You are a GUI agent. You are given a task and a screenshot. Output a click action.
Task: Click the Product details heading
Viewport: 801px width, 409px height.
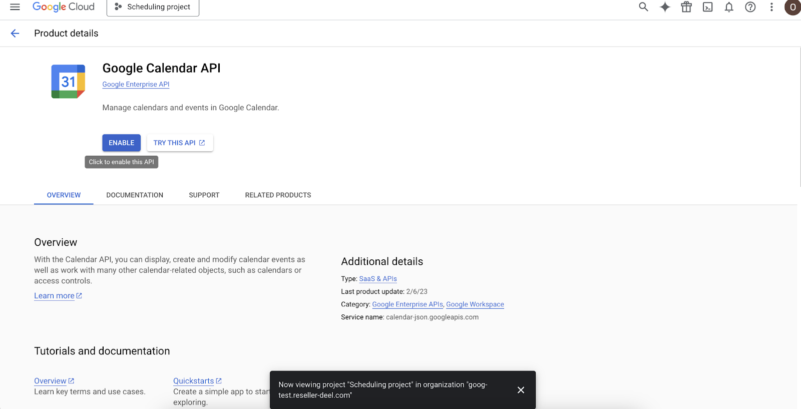[66, 34]
